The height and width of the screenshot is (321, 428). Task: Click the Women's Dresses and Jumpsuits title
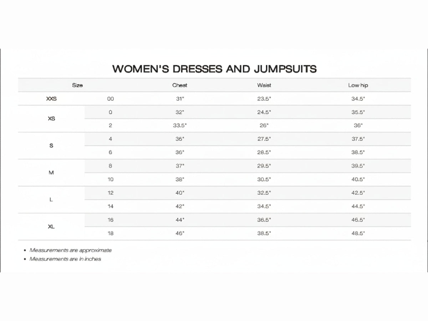coord(214,69)
